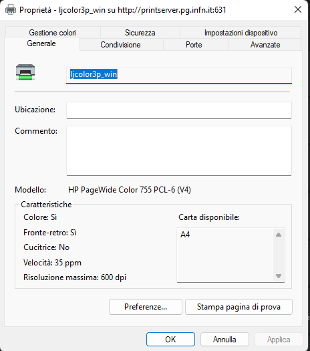Select the Generale tab
The image size is (310, 351).
point(41,43)
